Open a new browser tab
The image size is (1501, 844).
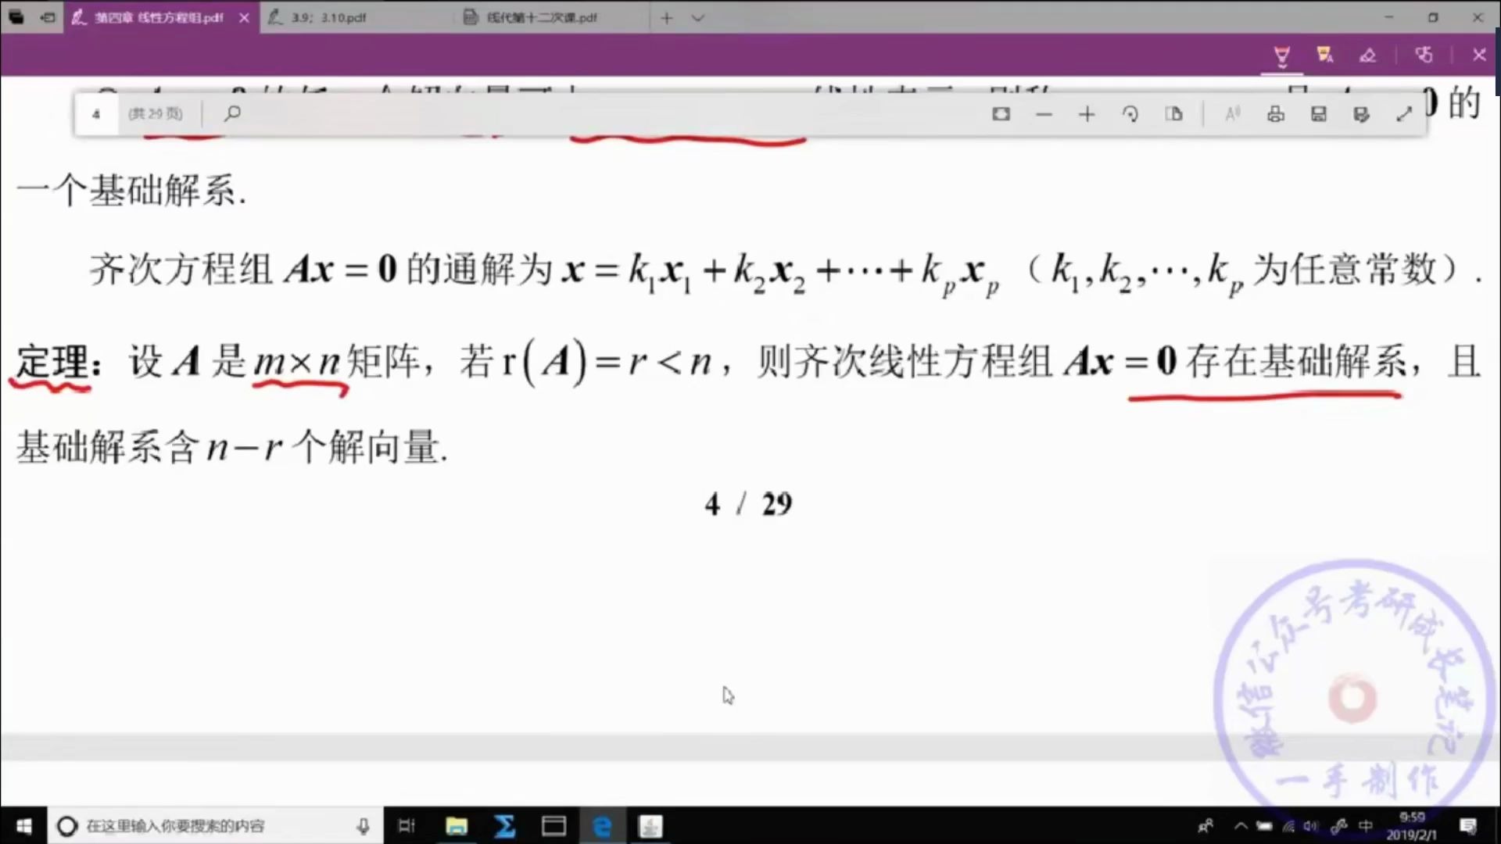[666, 17]
